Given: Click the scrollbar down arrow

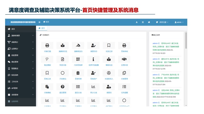Looking at the screenshot, I should coord(186,106).
